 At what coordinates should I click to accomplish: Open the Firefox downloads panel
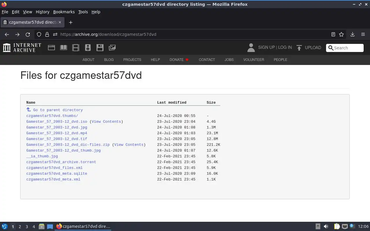point(352,34)
